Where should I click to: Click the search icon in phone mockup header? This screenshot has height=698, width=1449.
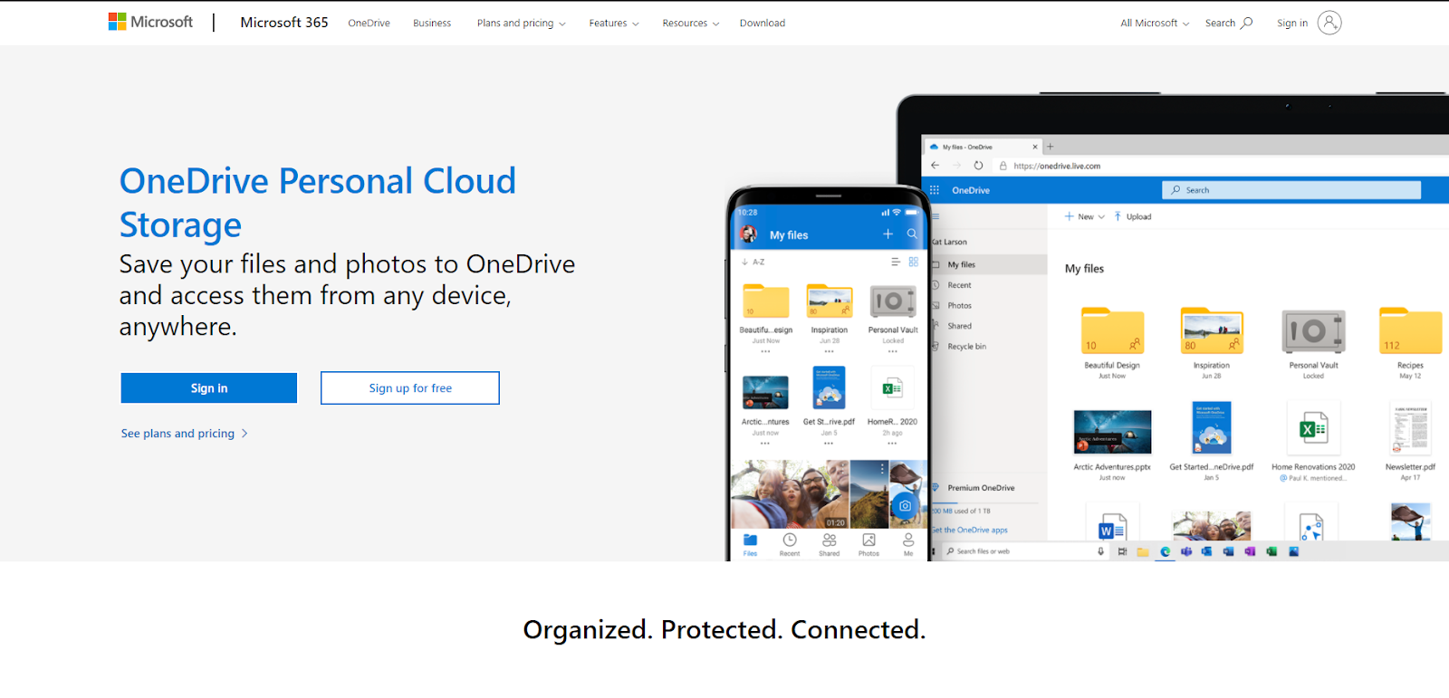(912, 234)
